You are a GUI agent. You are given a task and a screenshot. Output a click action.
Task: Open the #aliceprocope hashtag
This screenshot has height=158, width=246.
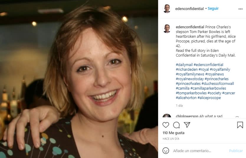(209, 98)
